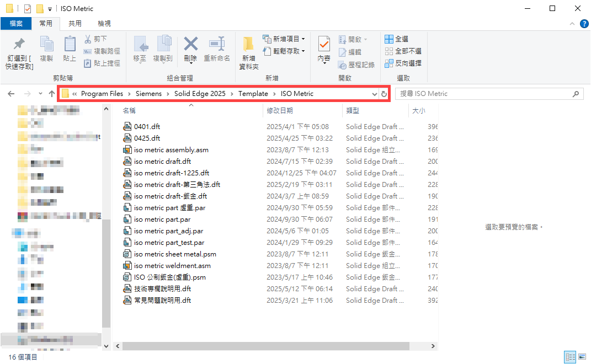Screen dimensions: 591x364
Task: Expand the address bar history dropdown
Action: [374, 94]
